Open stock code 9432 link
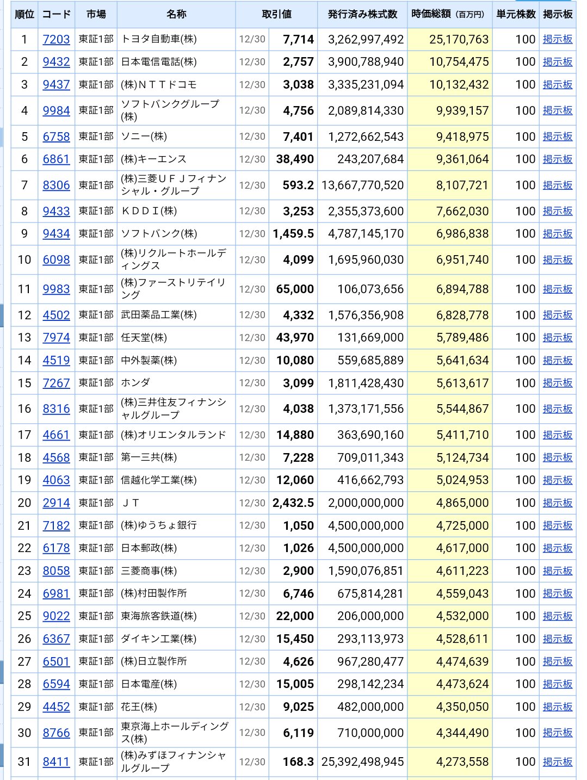The image size is (587, 780). point(57,62)
